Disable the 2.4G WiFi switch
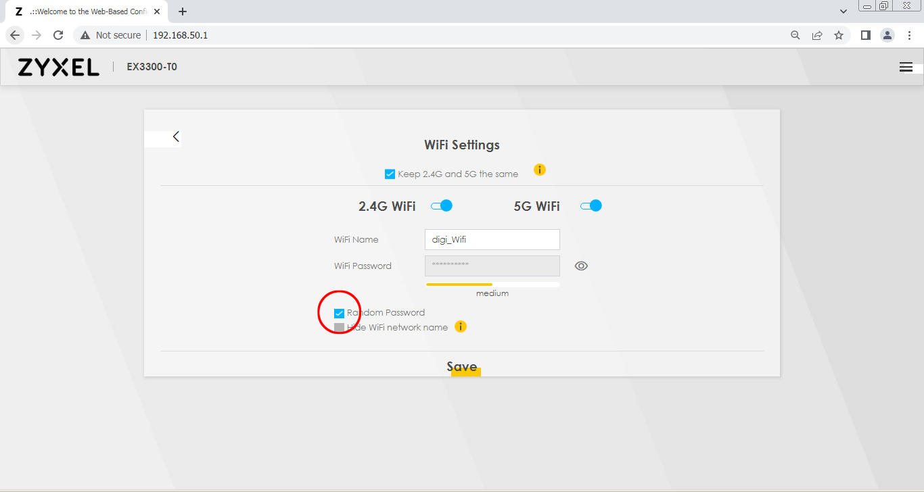 442,206
